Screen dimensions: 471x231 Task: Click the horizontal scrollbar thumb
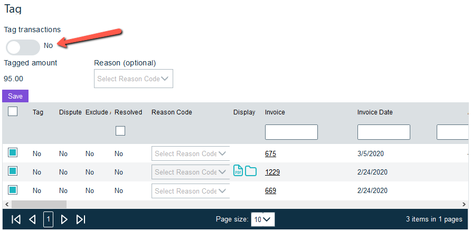(x=39, y=204)
